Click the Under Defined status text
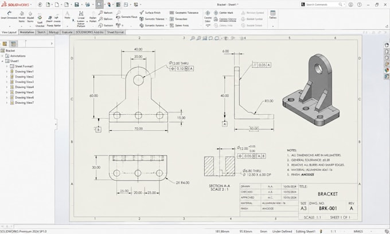This screenshot has width=390, height=234. 282,231
